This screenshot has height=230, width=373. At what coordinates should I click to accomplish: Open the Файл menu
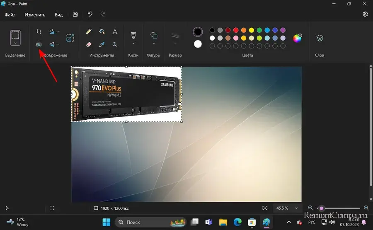10,15
